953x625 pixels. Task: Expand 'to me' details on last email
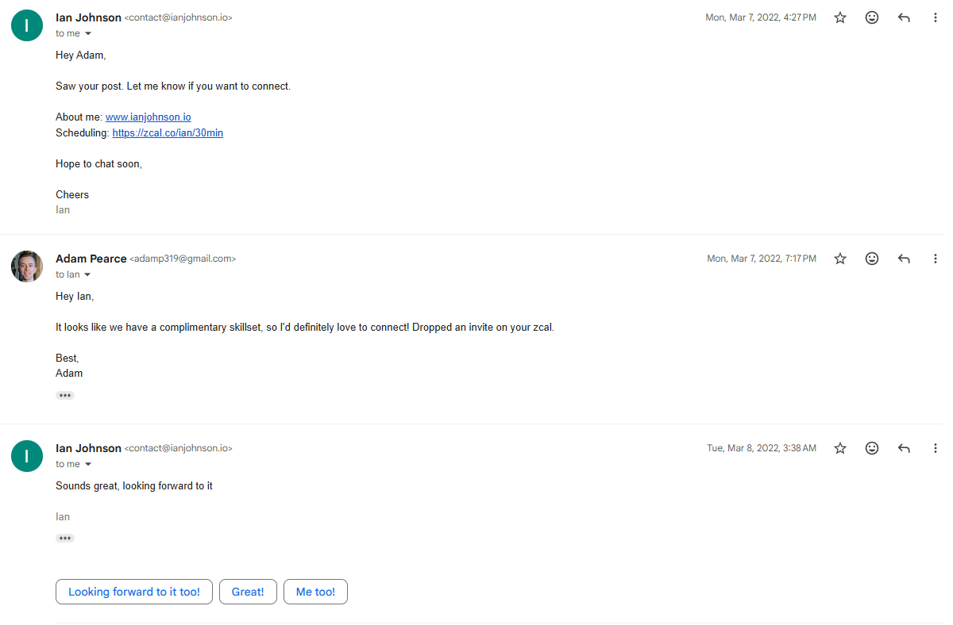coord(88,464)
